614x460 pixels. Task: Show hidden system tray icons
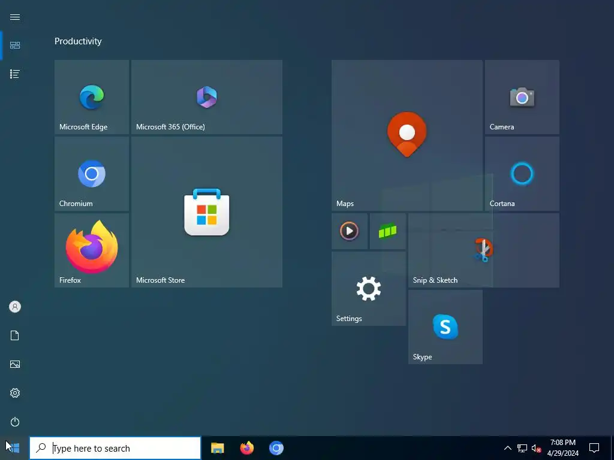tap(507, 448)
